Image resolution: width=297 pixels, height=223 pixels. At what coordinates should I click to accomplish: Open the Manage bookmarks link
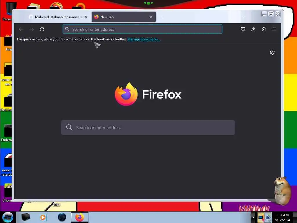tap(144, 39)
